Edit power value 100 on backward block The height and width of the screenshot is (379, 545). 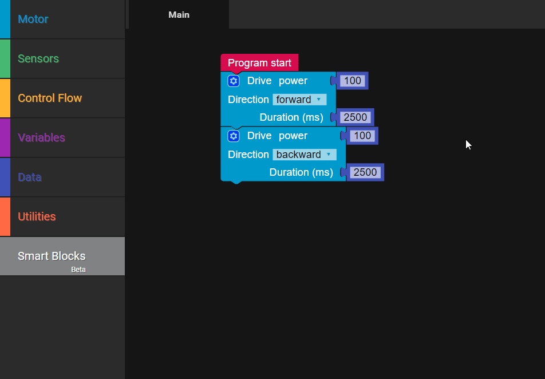click(x=362, y=136)
